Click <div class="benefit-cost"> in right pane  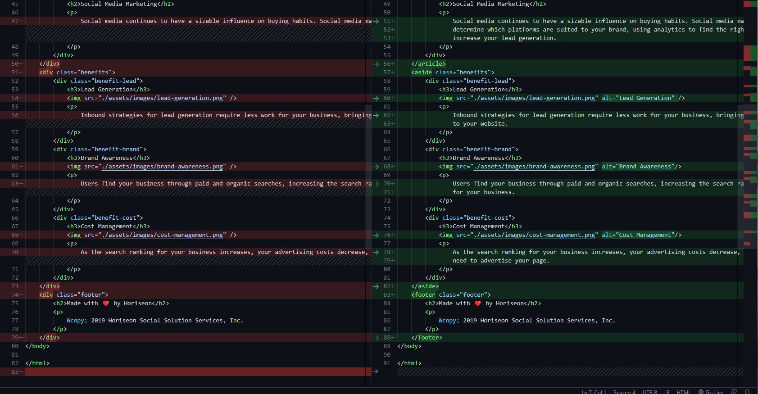[470, 218]
